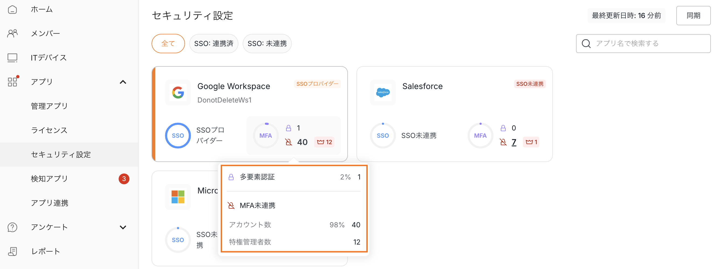720x269 pixels.
Task: Click the Salesforce cloud logo icon
Action: (x=383, y=93)
